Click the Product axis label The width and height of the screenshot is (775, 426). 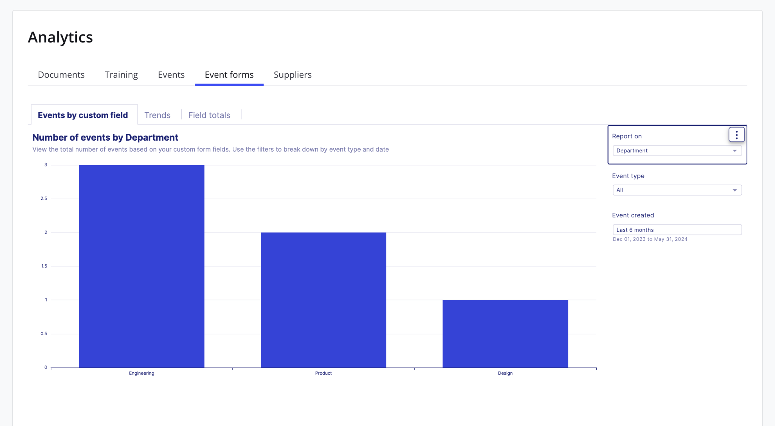pyautogui.click(x=324, y=373)
